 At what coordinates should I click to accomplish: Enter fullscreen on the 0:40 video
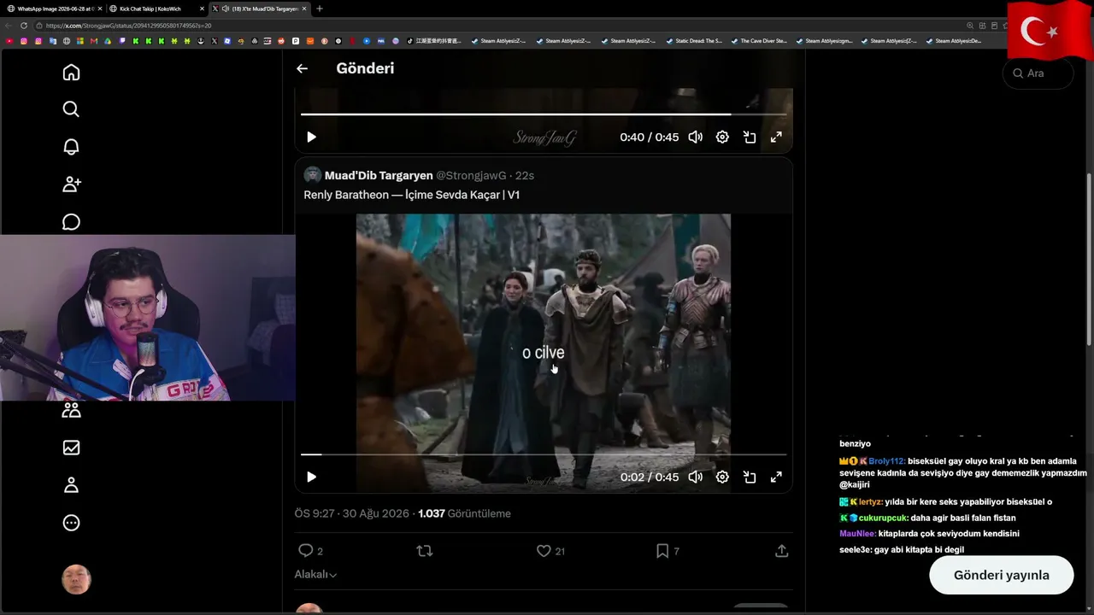(776, 137)
